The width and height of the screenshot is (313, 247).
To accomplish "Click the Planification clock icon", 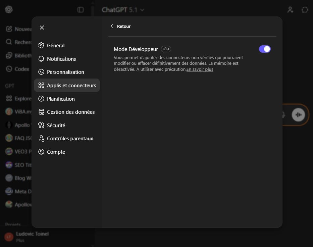I will 41,99.
